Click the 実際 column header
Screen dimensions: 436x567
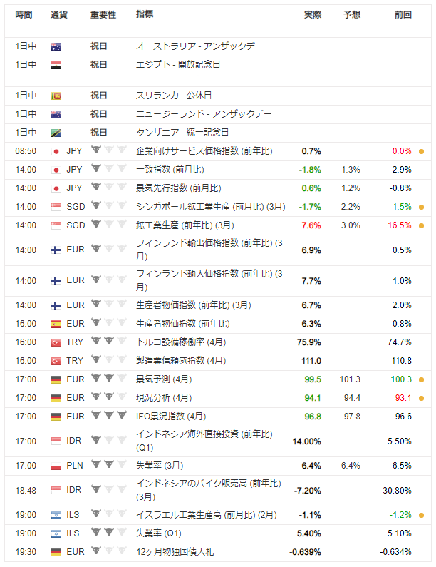312,14
